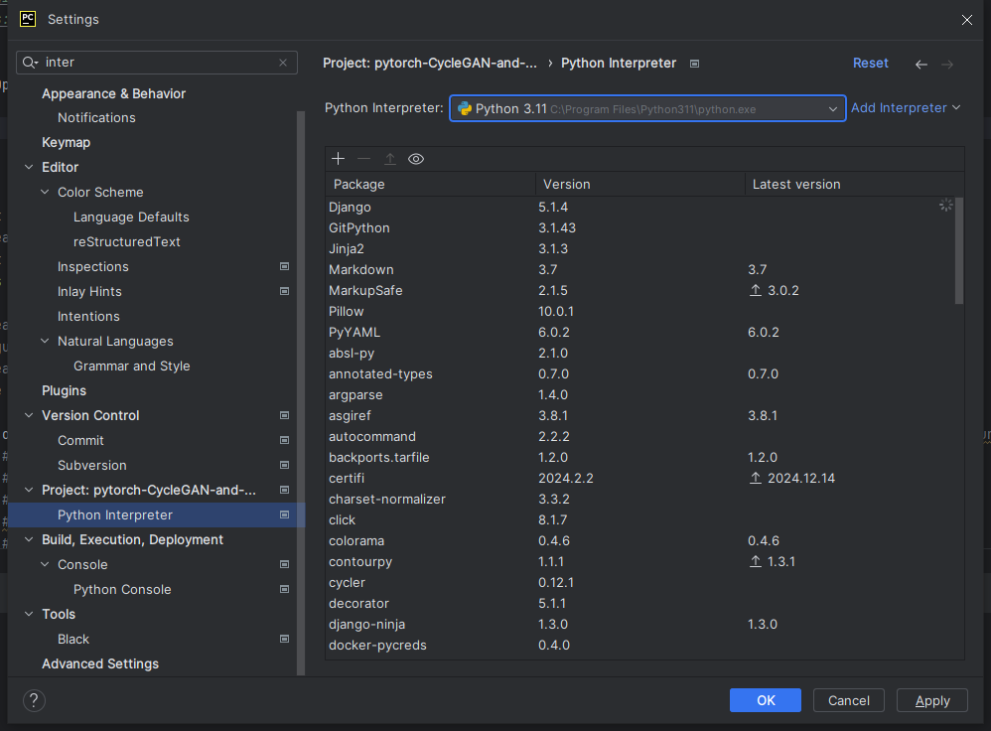Click the project-level icon beside Subversion
This screenshot has height=731, width=991.
click(284, 466)
